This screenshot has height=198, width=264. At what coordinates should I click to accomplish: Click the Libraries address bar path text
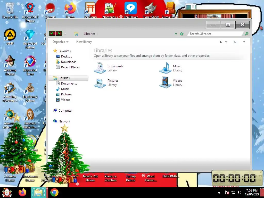click(89, 34)
